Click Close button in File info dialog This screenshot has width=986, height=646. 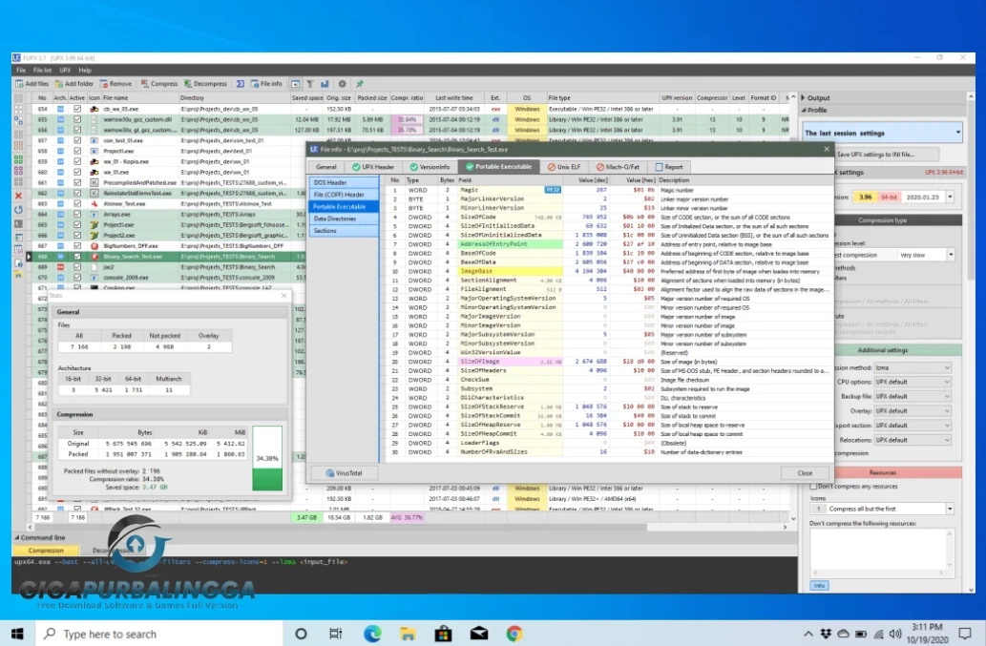pyautogui.click(x=805, y=473)
